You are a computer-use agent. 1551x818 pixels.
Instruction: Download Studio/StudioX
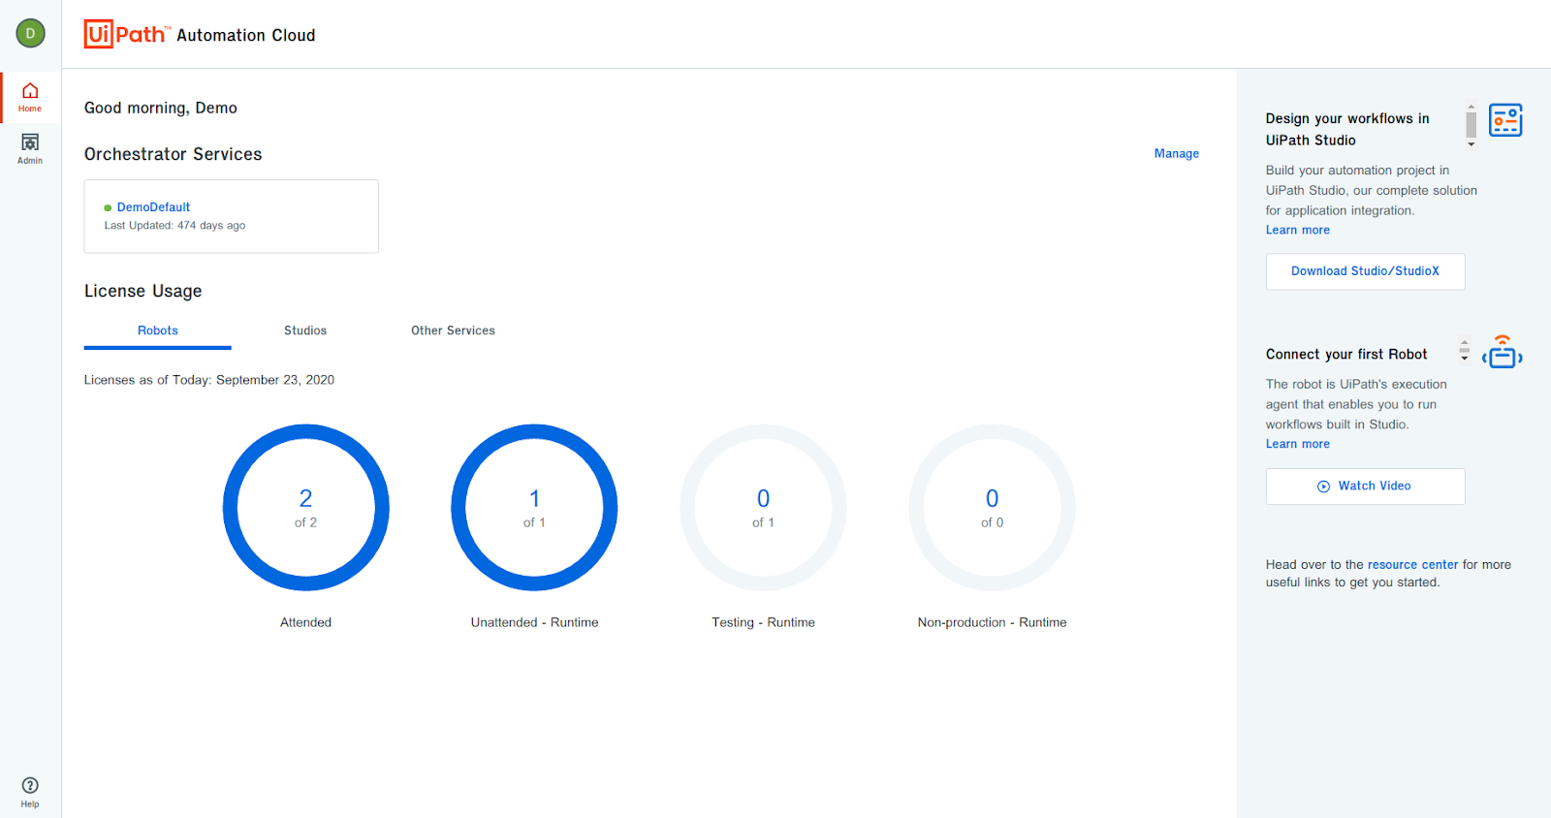(1365, 271)
